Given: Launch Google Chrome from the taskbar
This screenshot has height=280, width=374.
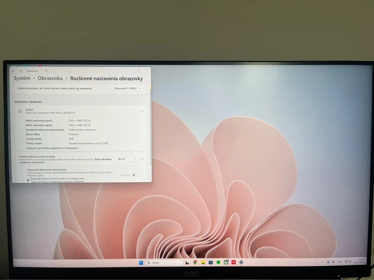Looking at the screenshot, I should pyautogui.click(x=195, y=262).
